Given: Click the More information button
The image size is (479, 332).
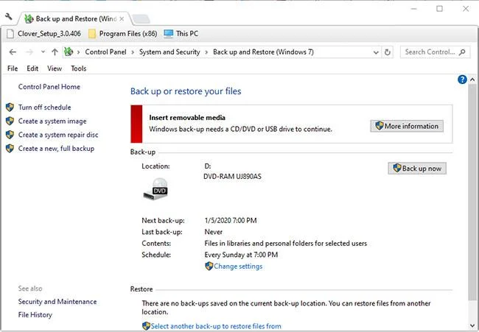Looking at the screenshot, I should click(407, 126).
